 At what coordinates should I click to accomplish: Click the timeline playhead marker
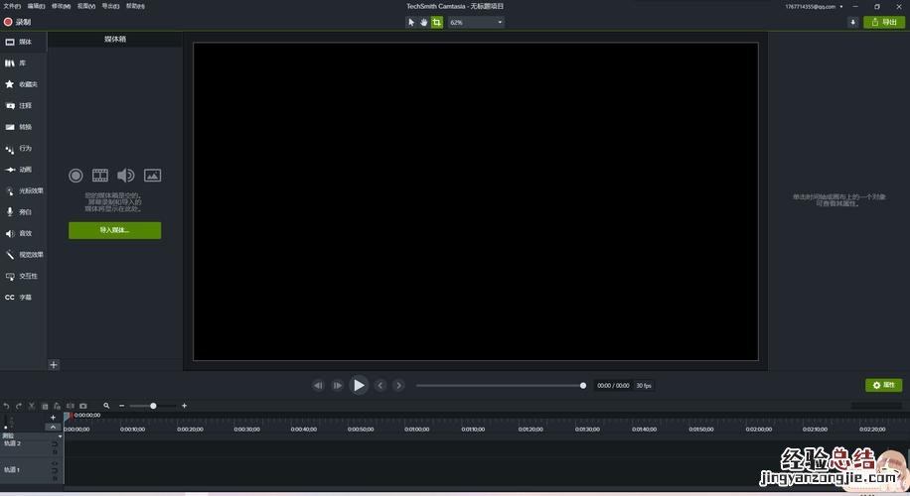point(68,416)
